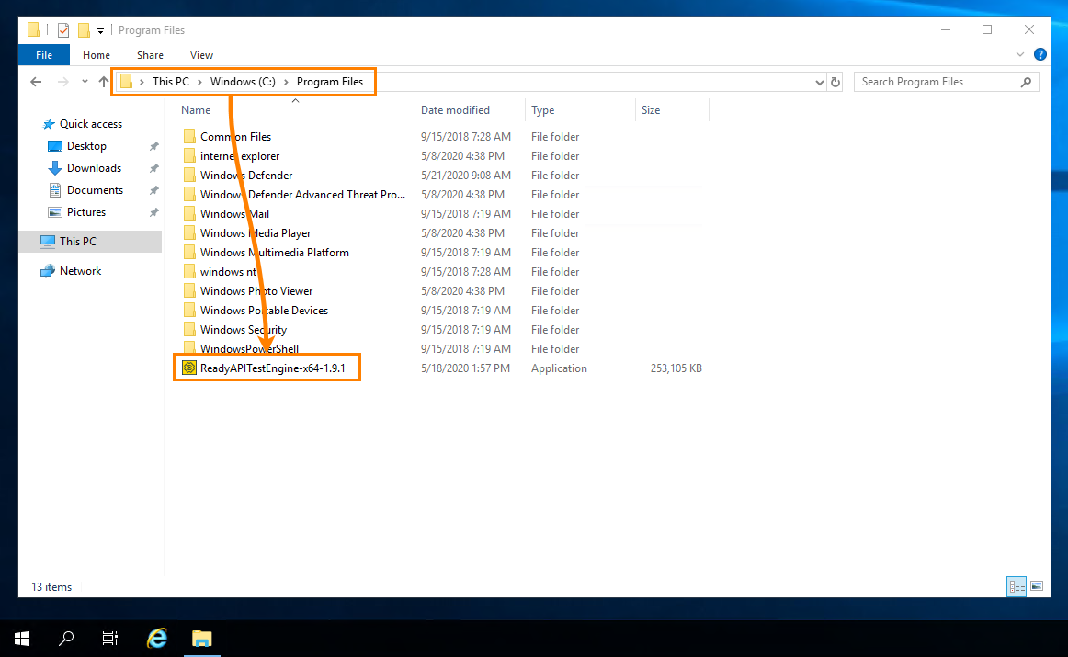The height and width of the screenshot is (657, 1068).
Task: Click the 5/18/2020 1:57 PM date cell
Action: point(465,368)
